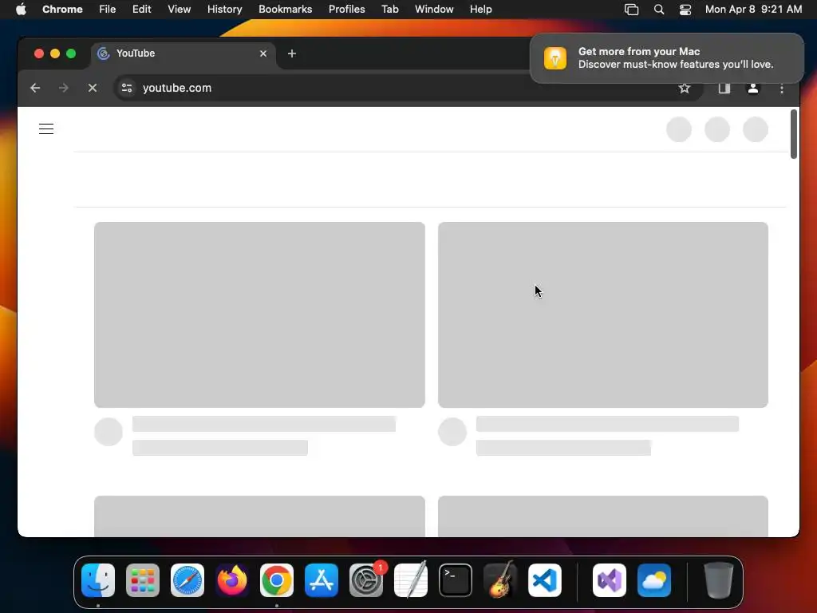The image size is (817, 613).
Task: Stop page loading with the X button
Action: (93, 88)
